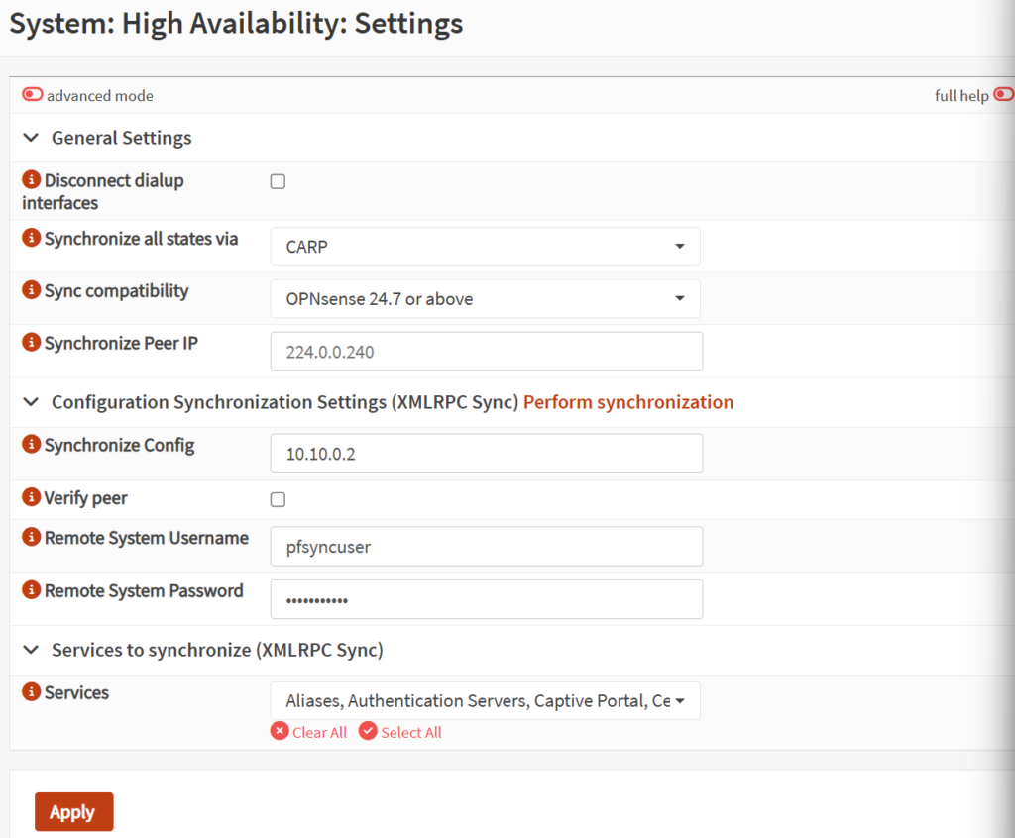Open Sync compatibility OPNsense 24.7 dropdown
The image size is (1015, 838).
coord(485,299)
